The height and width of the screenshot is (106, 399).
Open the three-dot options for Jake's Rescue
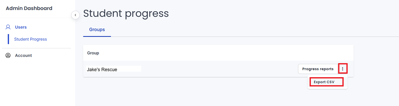[x=343, y=69]
